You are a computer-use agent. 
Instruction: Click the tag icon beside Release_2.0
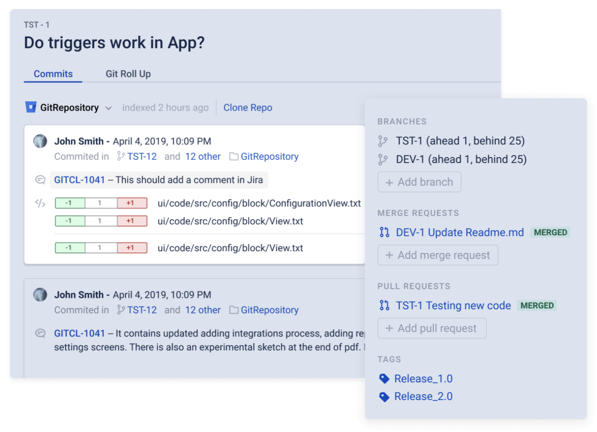(x=384, y=397)
